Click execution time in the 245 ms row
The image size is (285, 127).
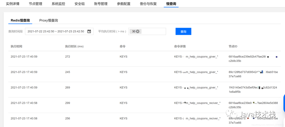point(24,72)
